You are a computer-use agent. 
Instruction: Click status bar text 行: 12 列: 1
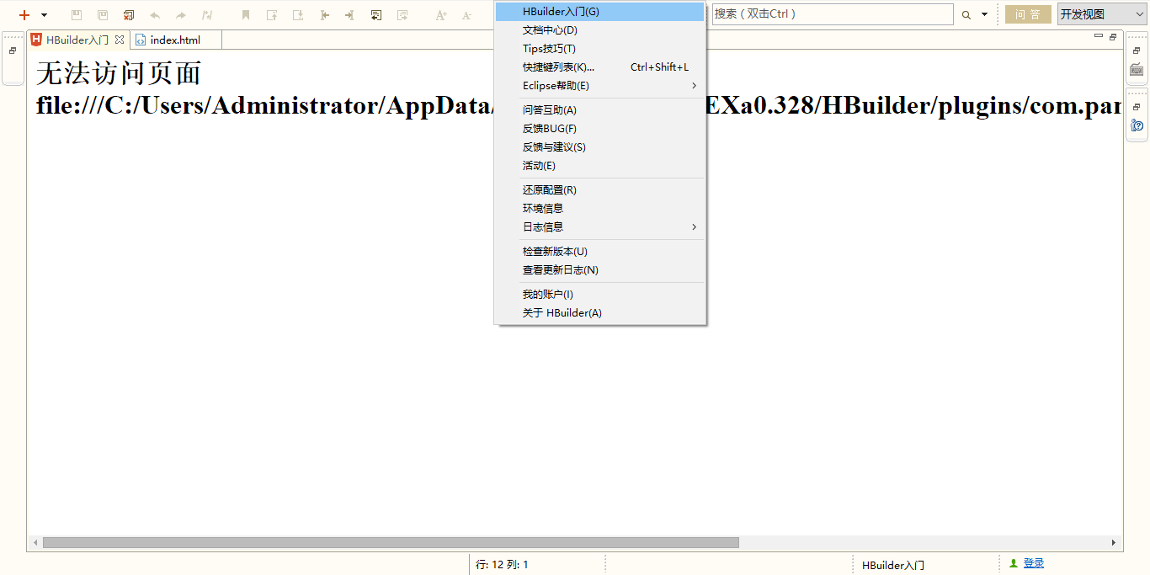click(502, 565)
